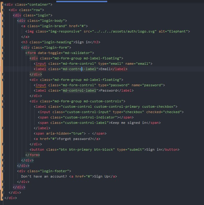Fold the div class="login-body" block
204x205 pixels.
click(x=3, y=21)
